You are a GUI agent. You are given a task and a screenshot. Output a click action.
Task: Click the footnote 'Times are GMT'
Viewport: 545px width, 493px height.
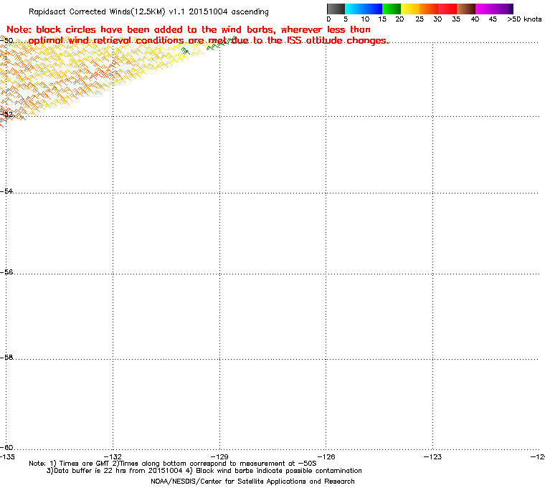click(x=85, y=464)
